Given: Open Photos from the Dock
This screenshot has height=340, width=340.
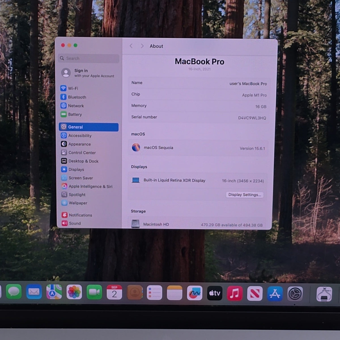Looking at the screenshot, I should pyautogui.click(x=74, y=292).
